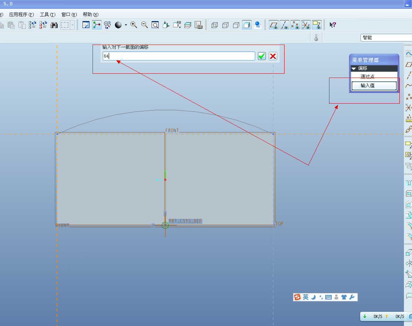This screenshot has height=326, width=412.
Task: Click the Paste toolbar icon
Action: (11, 25)
